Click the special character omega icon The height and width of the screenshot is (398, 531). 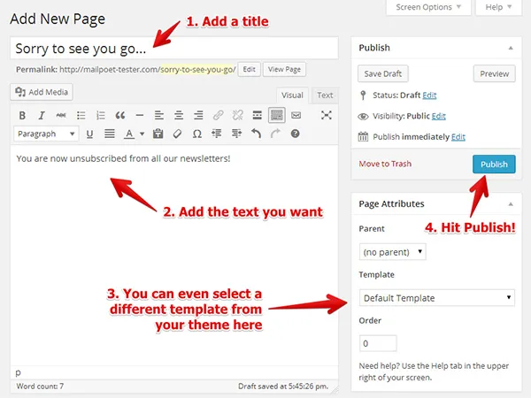pos(196,134)
